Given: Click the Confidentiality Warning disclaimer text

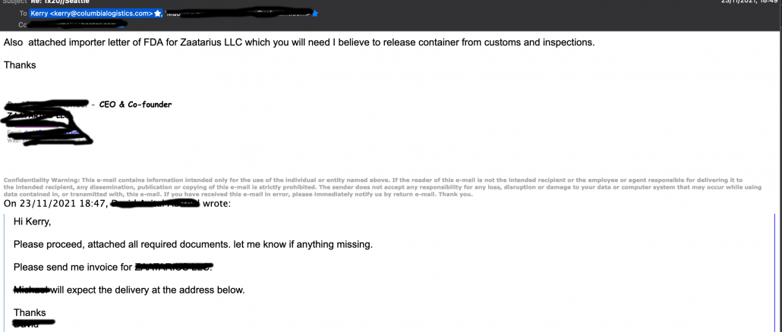Looking at the screenshot, I should coord(380,183).
